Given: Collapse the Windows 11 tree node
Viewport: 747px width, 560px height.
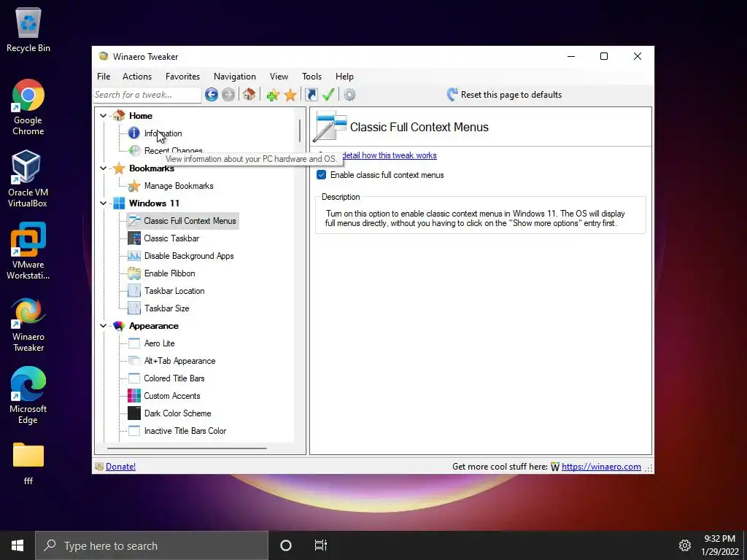Looking at the screenshot, I should click(x=103, y=203).
